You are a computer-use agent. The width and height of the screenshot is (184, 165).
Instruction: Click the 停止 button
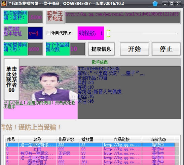pos(166,49)
